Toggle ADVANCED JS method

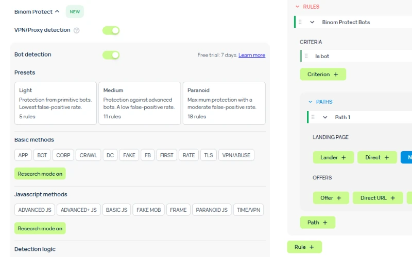point(35,210)
